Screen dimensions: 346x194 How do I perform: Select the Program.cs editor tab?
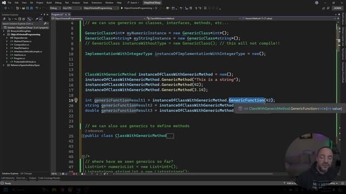[x=57, y=15]
